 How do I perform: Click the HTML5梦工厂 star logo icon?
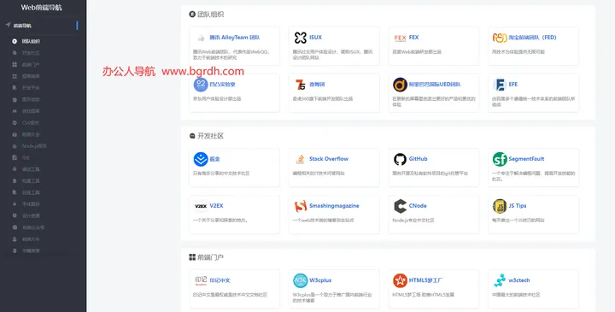[x=400, y=280]
